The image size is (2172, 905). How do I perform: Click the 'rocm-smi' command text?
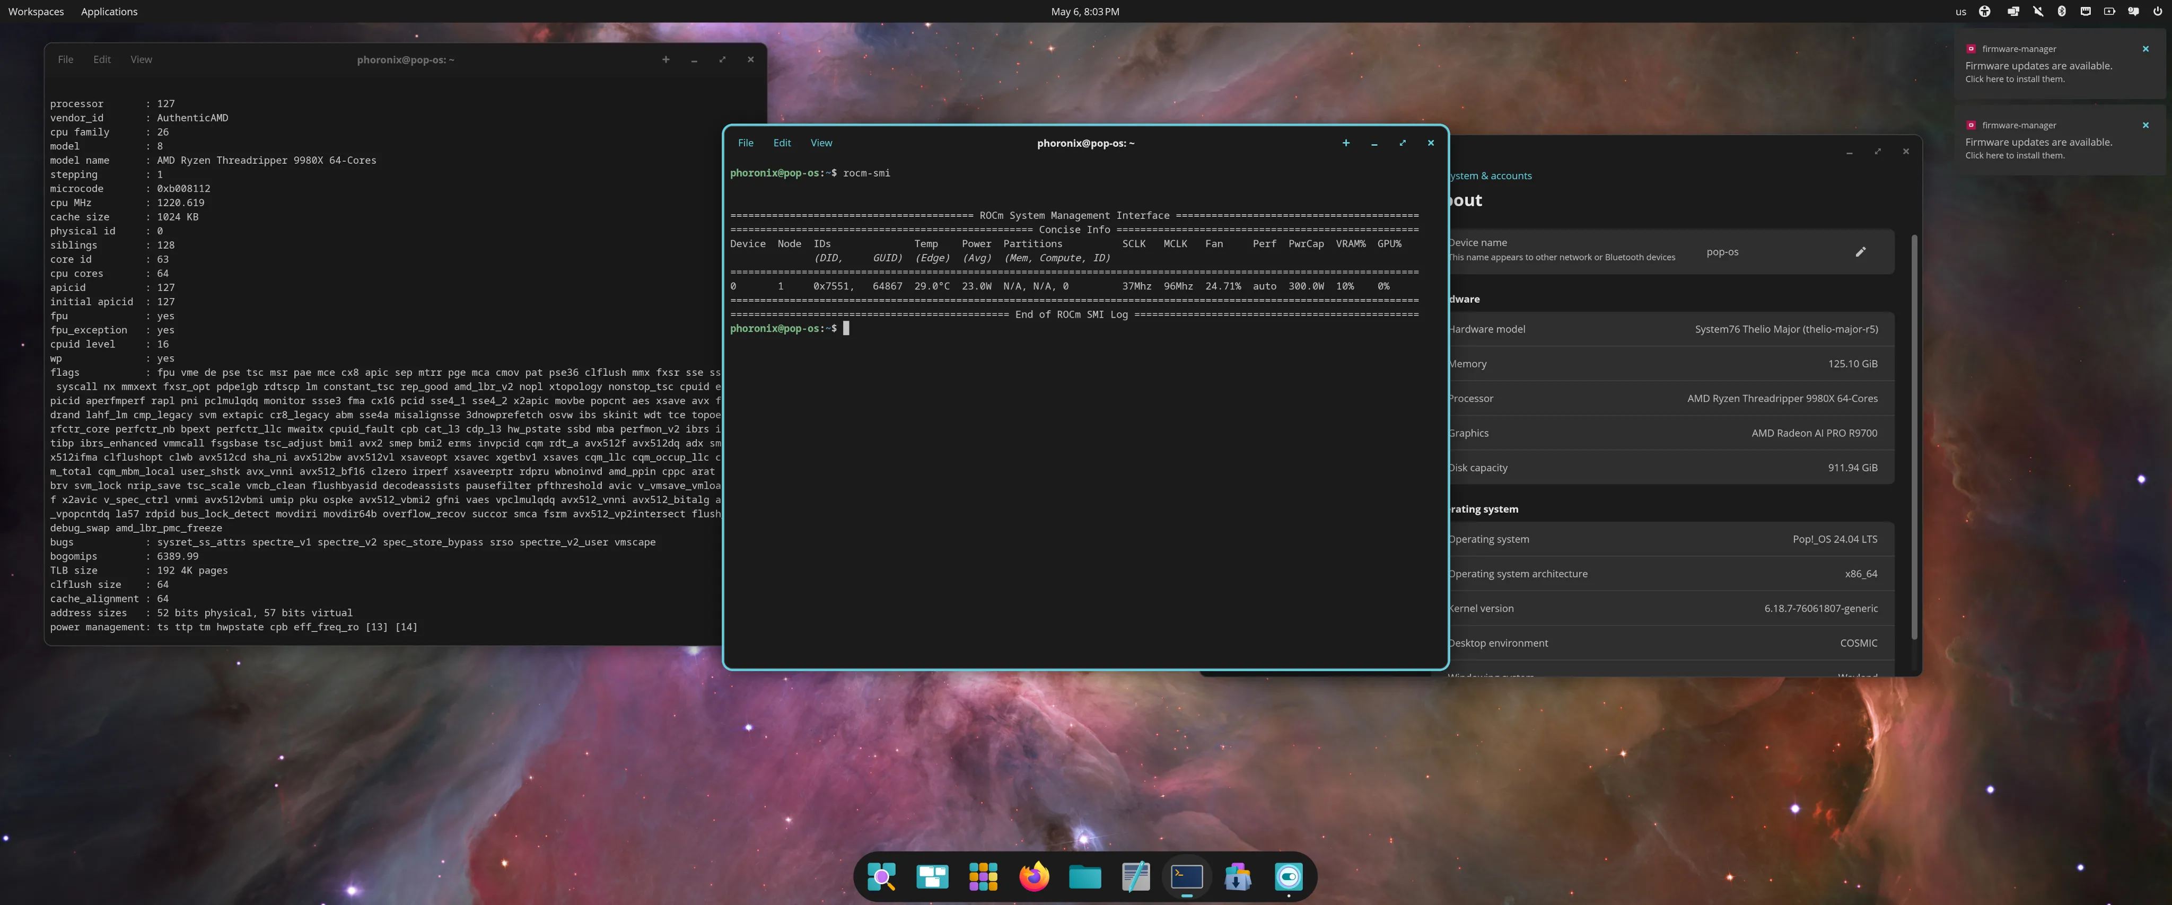coord(866,173)
